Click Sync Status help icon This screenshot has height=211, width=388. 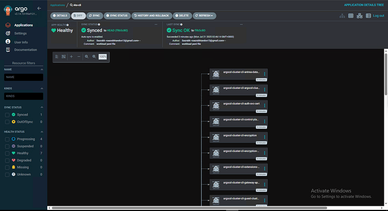[99, 24]
